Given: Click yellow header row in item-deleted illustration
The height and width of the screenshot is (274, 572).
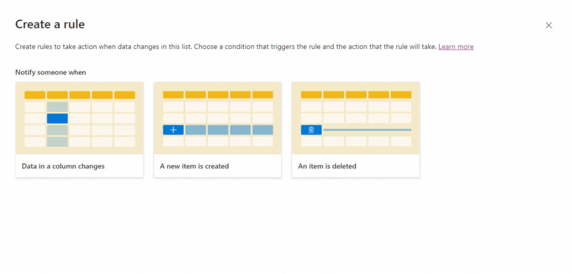Looking at the screenshot, I should click(356, 95).
